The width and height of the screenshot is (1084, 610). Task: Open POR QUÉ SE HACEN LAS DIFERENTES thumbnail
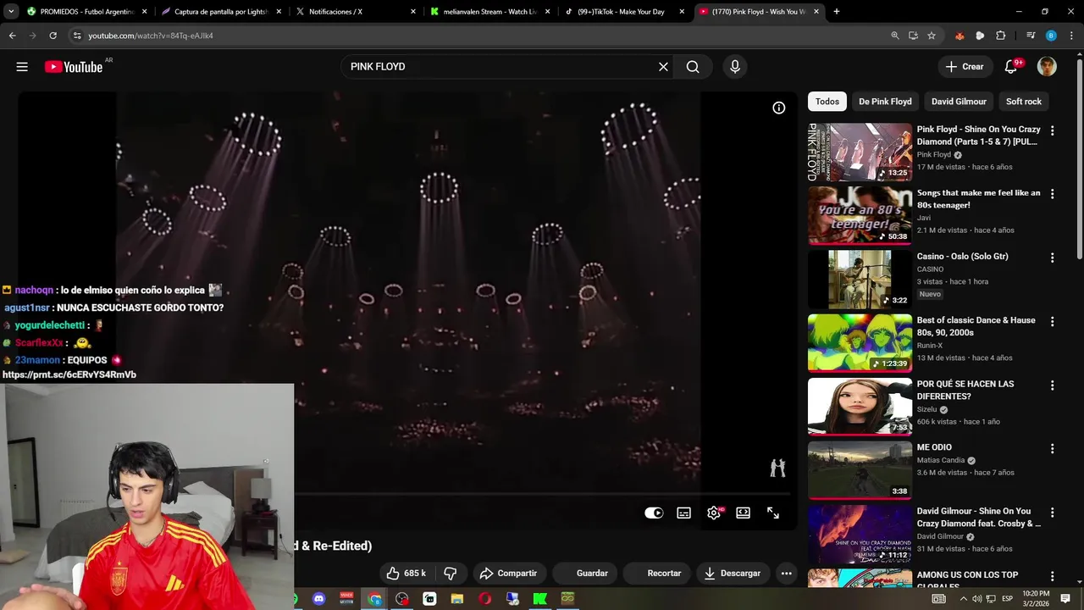coord(860,407)
